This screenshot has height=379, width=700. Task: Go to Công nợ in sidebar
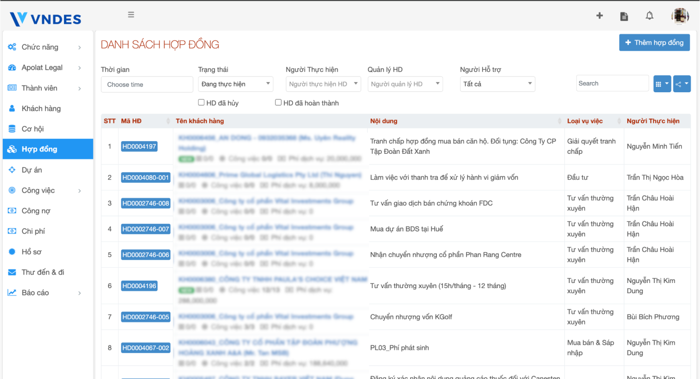pos(36,211)
